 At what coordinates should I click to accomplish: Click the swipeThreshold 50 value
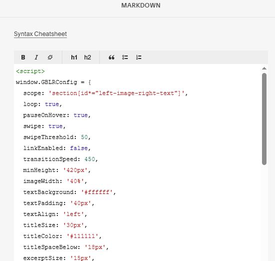[84, 137]
